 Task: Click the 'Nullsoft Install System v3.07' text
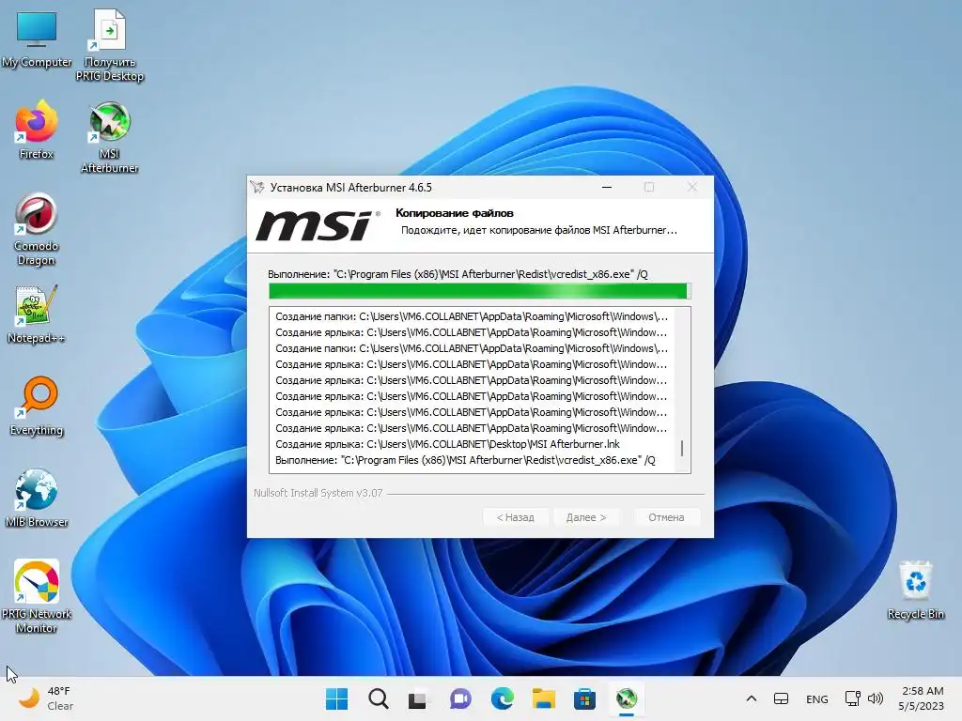click(x=318, y=493)
